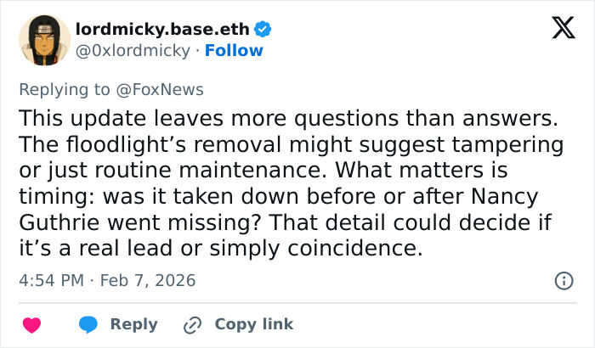Click the Reply button label
The image size is (595, 348).
134,324
